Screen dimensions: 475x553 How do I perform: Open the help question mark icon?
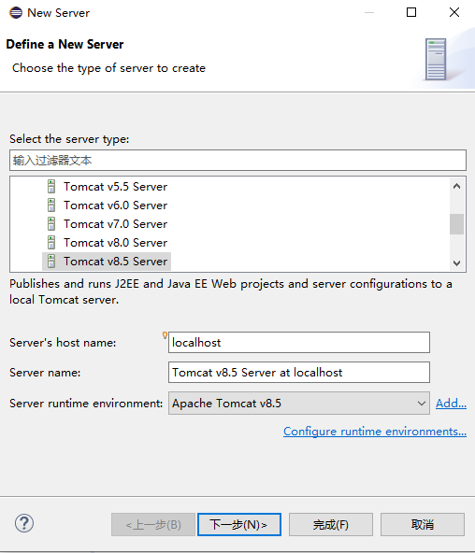24,523
